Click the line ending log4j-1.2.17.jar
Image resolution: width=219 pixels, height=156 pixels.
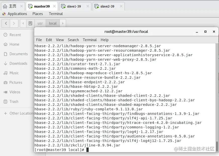click(x=99, y=132)
